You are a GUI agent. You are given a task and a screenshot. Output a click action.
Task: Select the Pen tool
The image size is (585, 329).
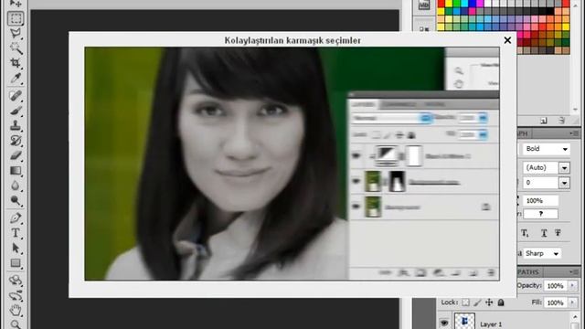click(16, 218)
